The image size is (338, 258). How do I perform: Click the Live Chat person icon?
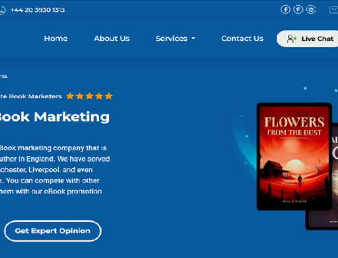(x=291, y=39)
